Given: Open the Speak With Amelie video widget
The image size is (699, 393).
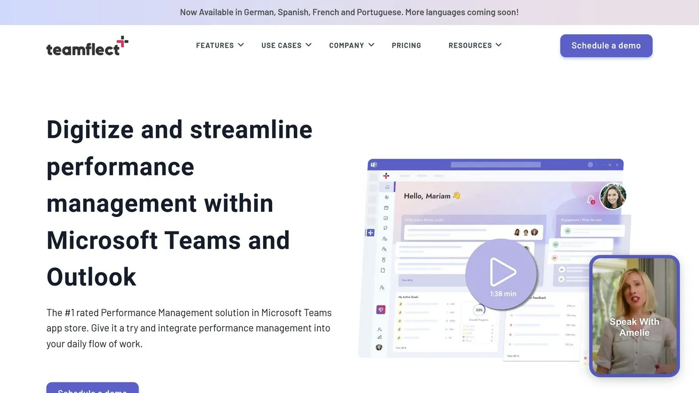Looking at the screenshot, I should (635, 316).
